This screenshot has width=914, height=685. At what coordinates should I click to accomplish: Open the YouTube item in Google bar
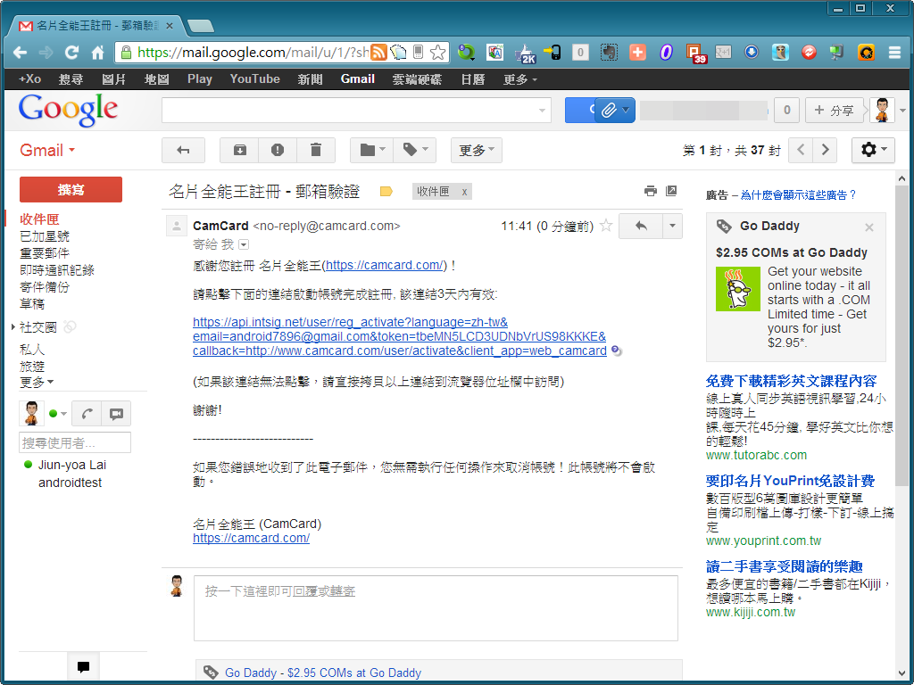[x=254, y=78]
